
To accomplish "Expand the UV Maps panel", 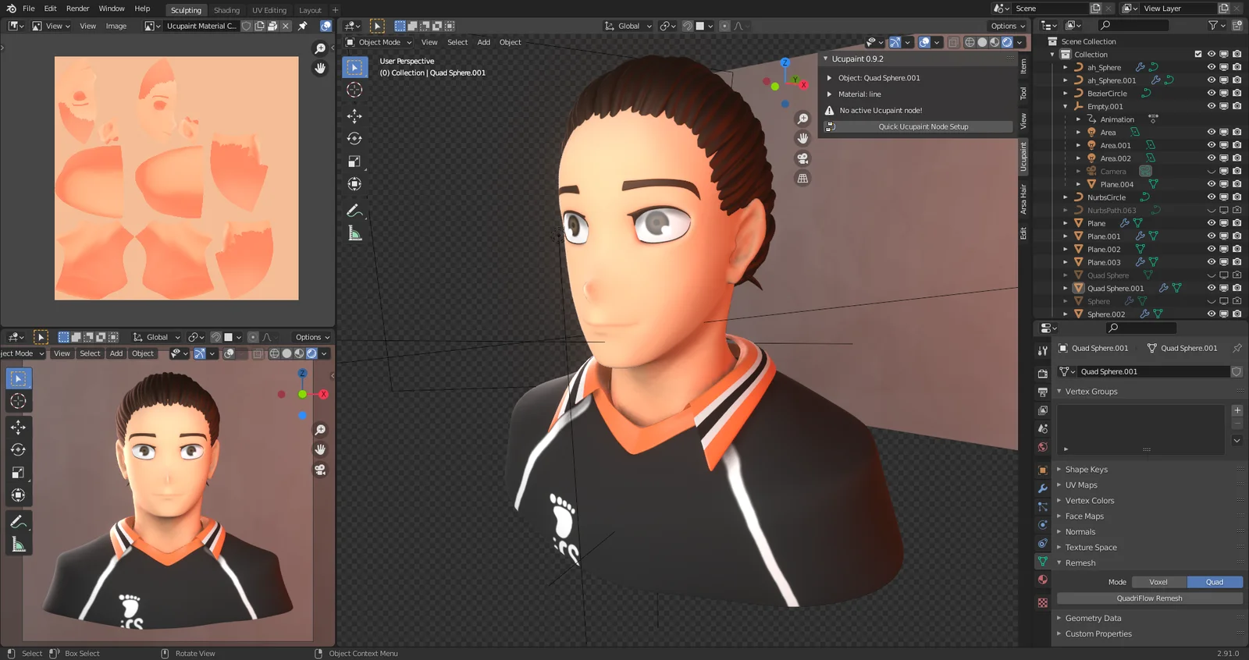I will [x=1081, y=485].
